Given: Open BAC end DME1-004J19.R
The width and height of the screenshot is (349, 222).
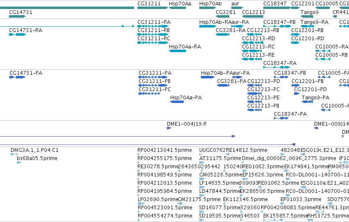Looking at the screenshot, I should point(169,128).
